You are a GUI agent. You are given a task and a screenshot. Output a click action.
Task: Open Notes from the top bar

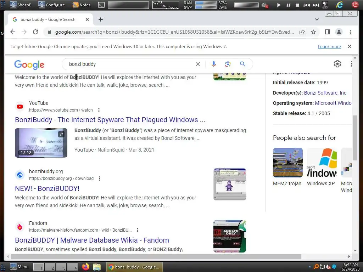click(x=82, y=5)
